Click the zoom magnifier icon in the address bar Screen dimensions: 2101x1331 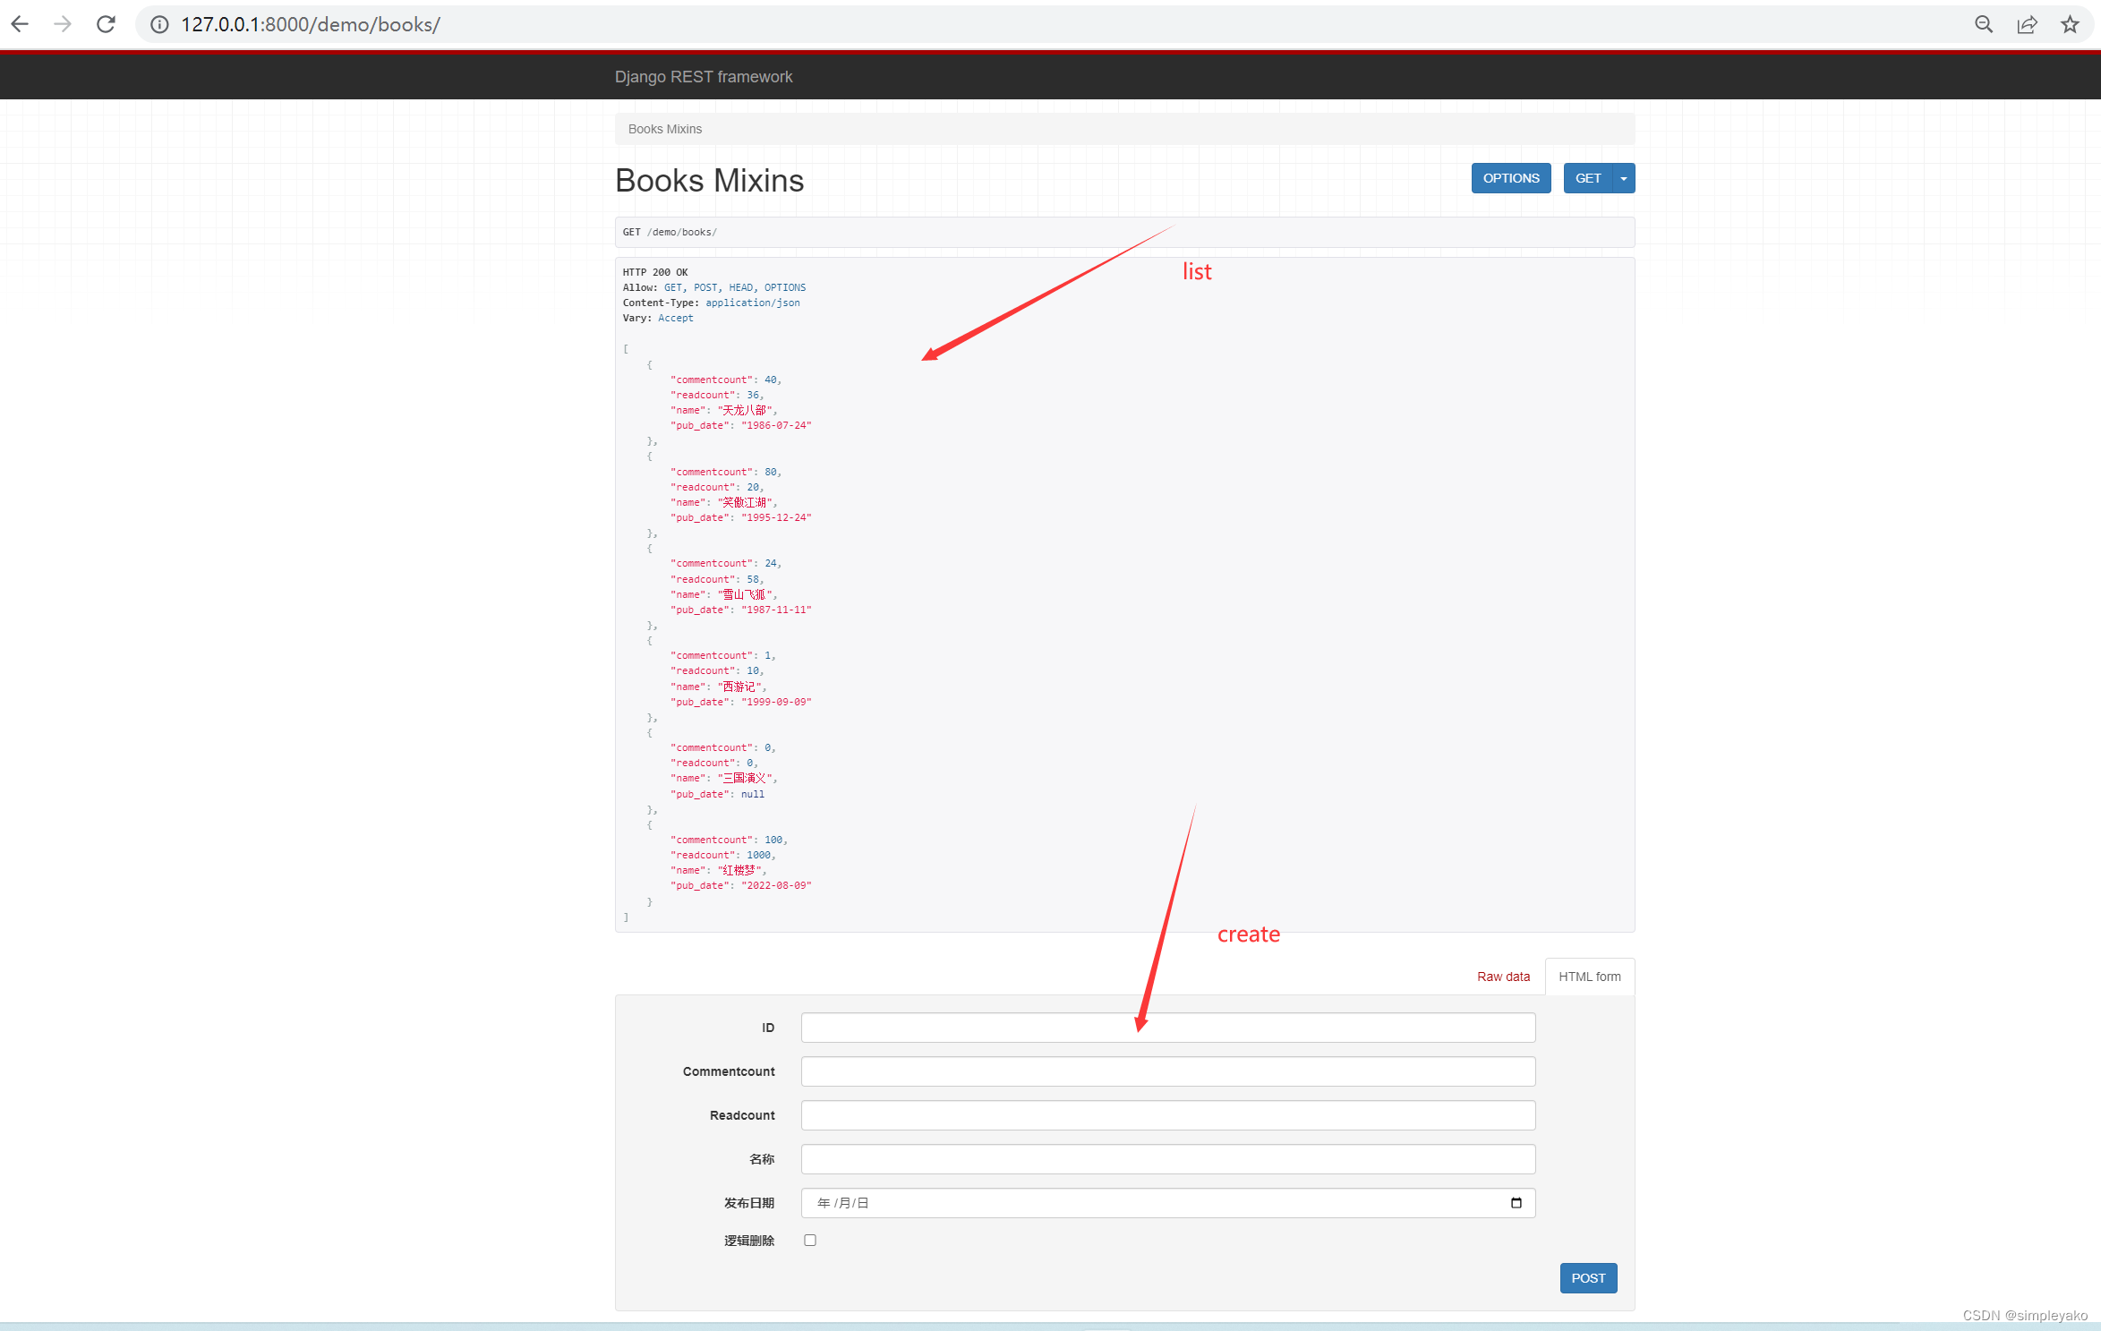[x=1984, y=24]
